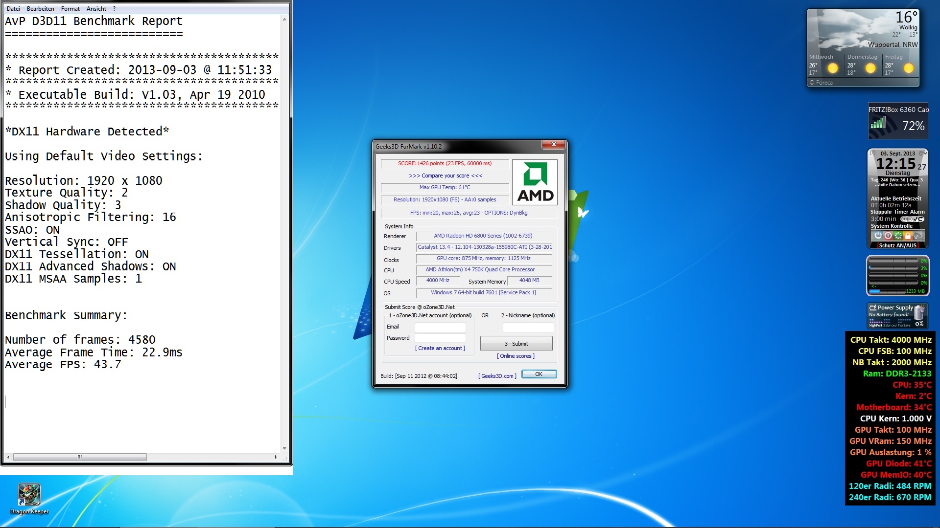Switch power plan to PwrSave
Image resolution: width=940 pixels, height=528 pixels.
click(904, 325)
